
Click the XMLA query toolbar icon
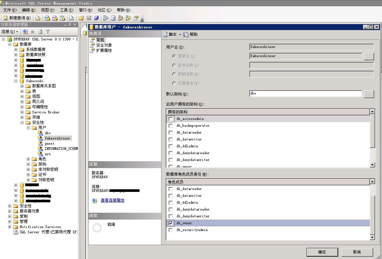(63, 18)
